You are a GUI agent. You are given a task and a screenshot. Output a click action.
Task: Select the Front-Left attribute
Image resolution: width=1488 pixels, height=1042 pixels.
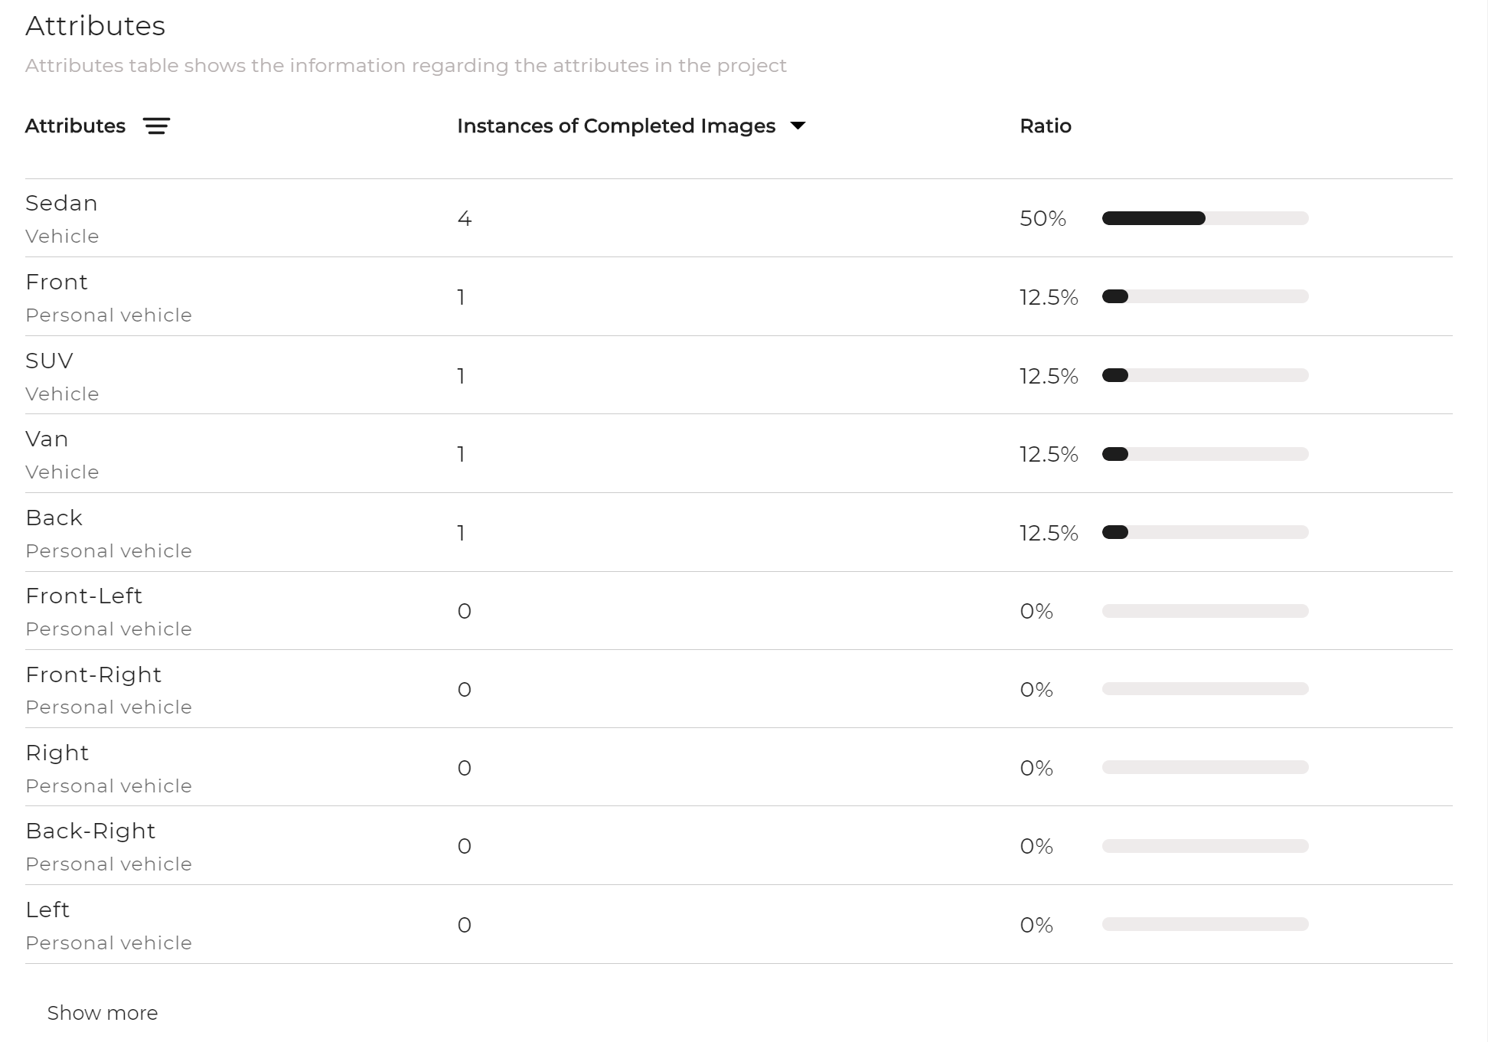coord(83,596)
